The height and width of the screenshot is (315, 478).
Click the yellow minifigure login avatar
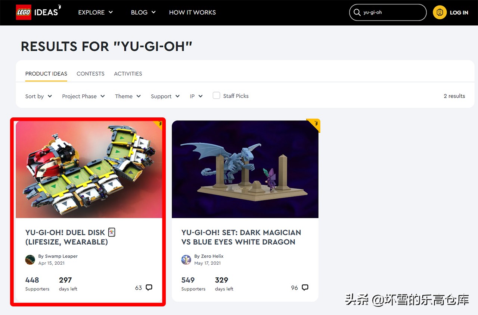440,12
